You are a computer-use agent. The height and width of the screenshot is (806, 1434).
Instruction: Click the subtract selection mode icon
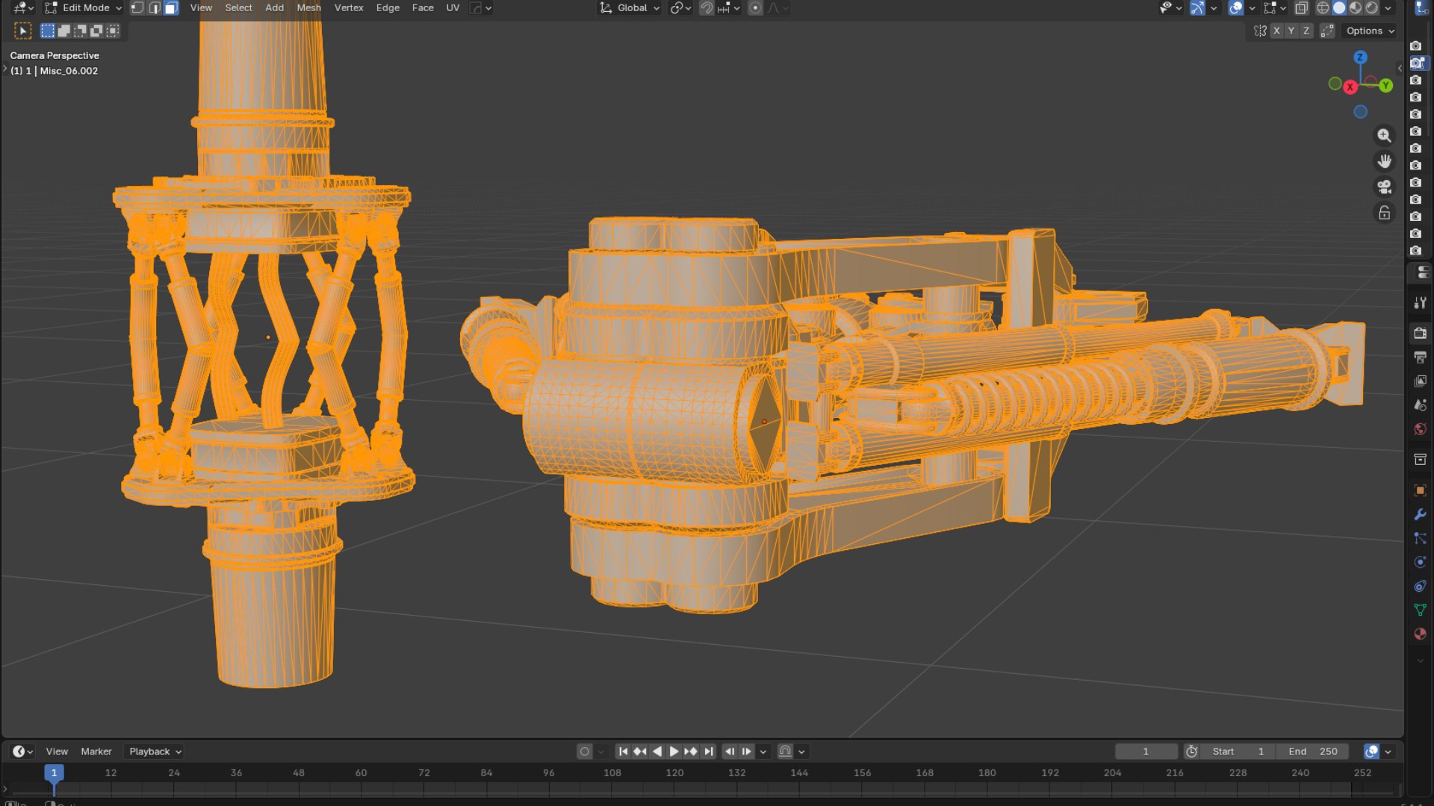pyautogui.click(x=81, y=31)
